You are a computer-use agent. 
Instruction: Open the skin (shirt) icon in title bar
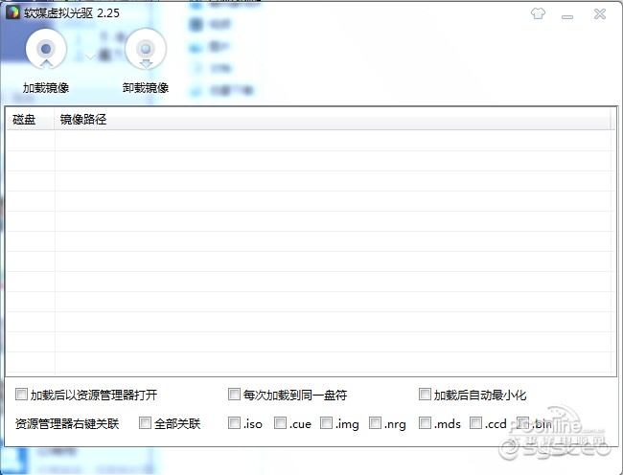[538, 14]
